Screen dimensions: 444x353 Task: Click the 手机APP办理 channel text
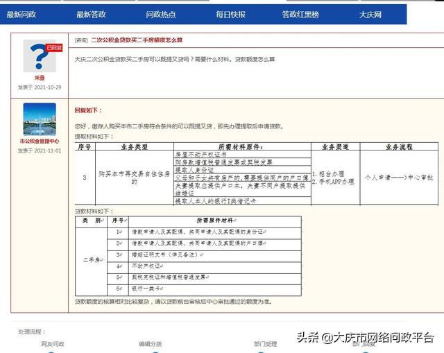(333, 182)
